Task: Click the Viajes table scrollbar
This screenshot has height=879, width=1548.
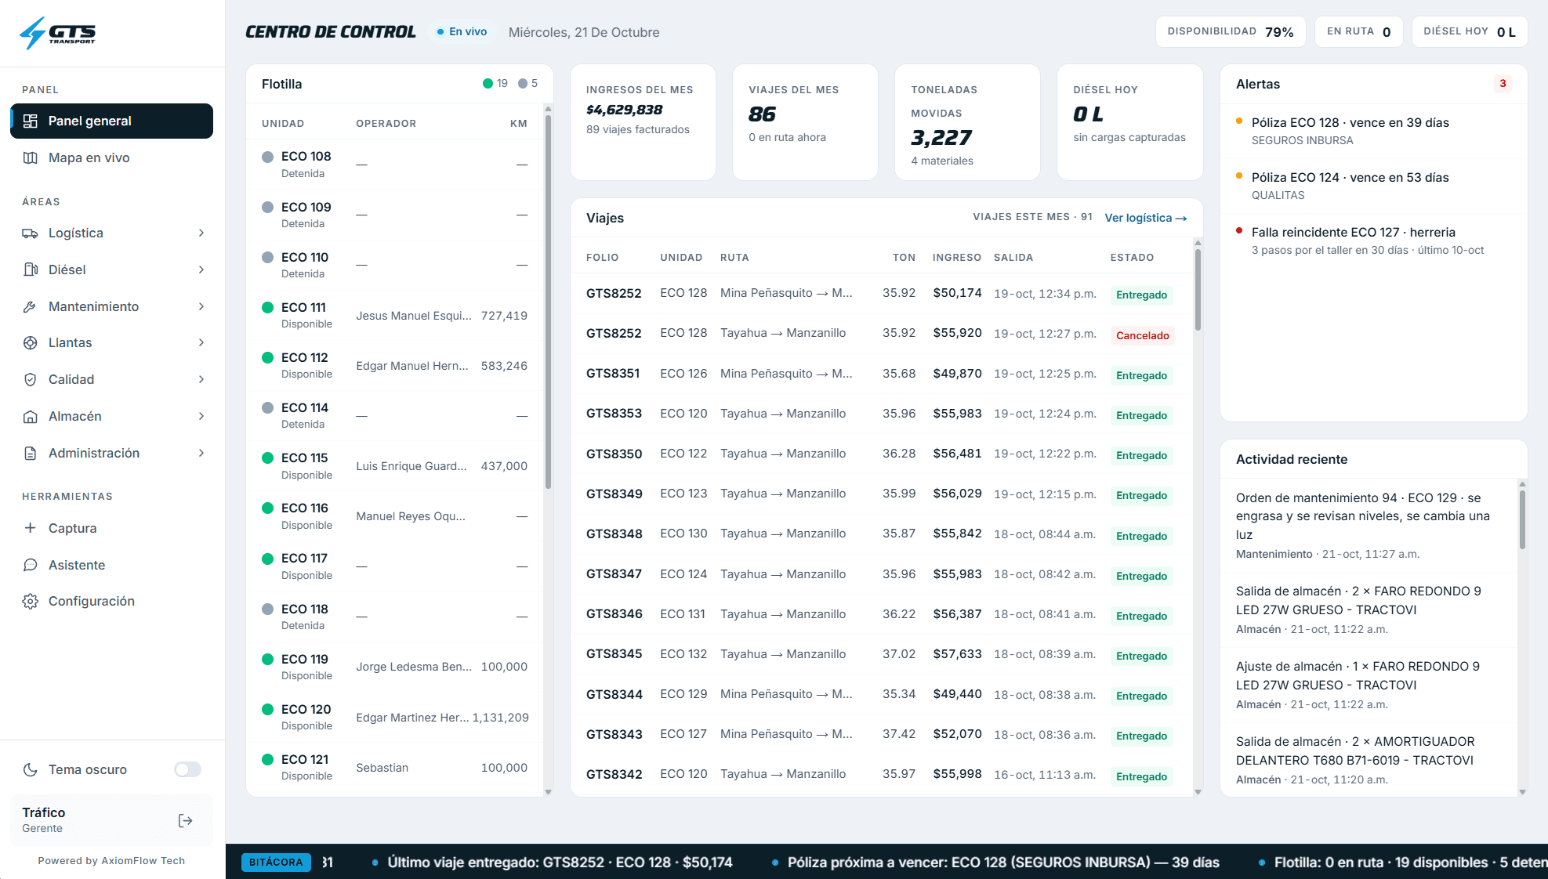Action: pos(1198,291)
